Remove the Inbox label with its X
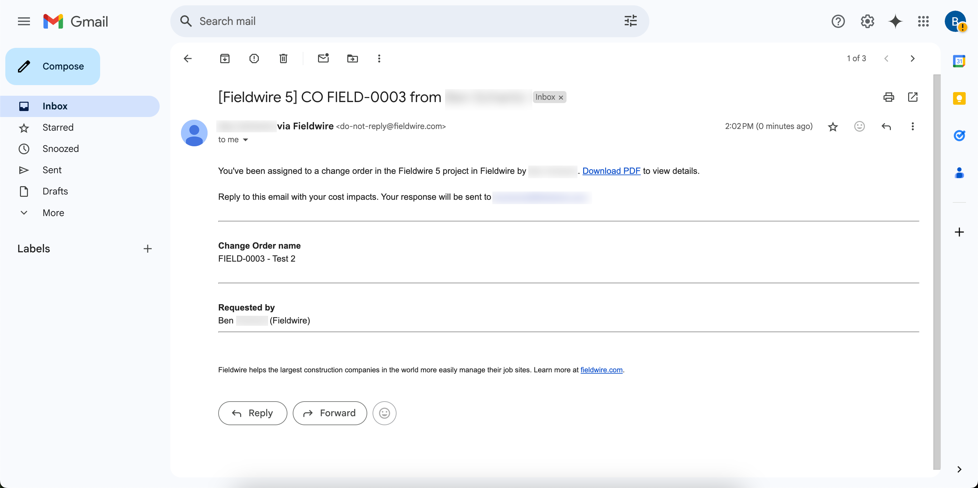Viewport: 978px width, 488px height. coord(561,97)
